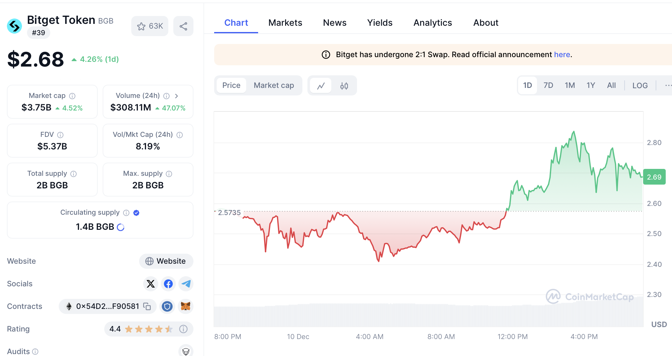Viewport: 672px width, 356px height.
Task: Click the star watchlist icon
Action: [142, 26]
